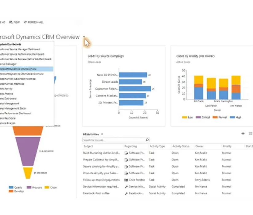Choose Microsoft Dynamics CRM Social Overview
Screen dimensions: 253x215
coord(21,74)
